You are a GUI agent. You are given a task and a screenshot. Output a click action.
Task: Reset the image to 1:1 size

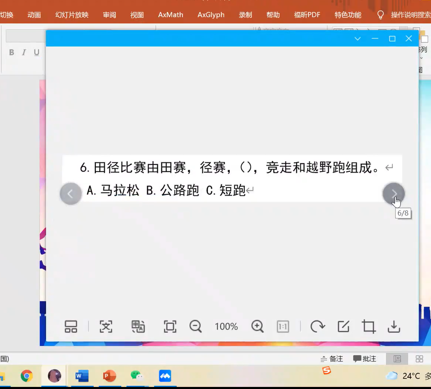[x=282, y=326]
